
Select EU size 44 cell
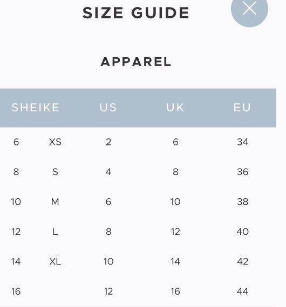tap(243, 291)
